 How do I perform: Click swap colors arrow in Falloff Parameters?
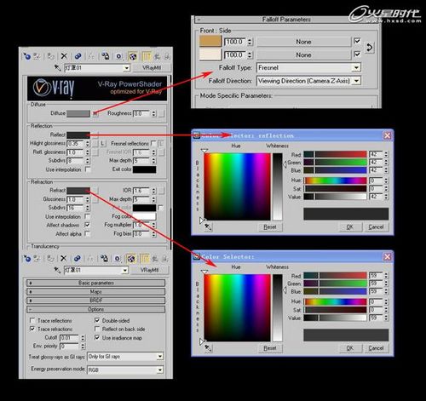tap(369, 48)
